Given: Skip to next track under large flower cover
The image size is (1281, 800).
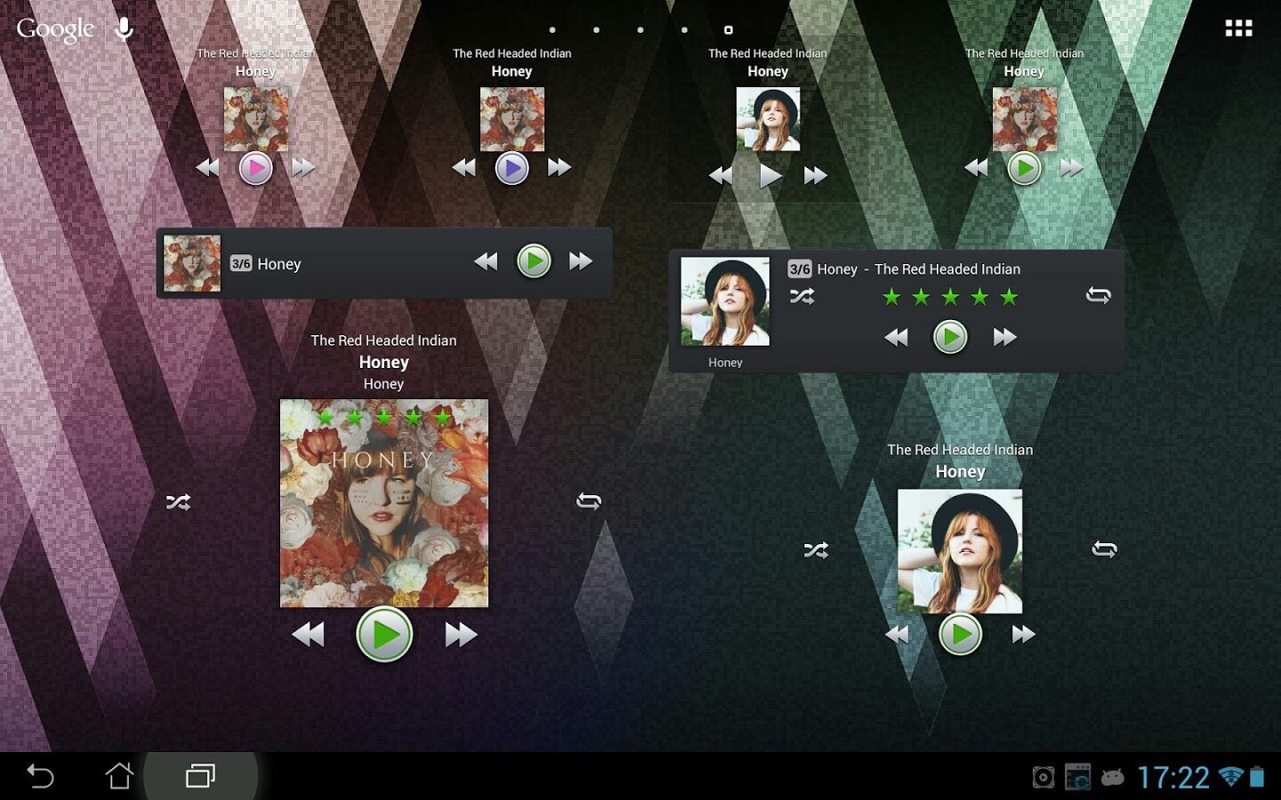Looking at the screenshot, I should (x=461, y=635).
